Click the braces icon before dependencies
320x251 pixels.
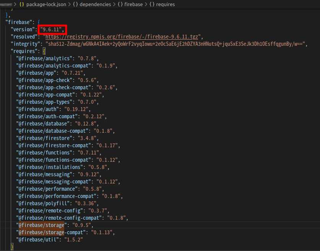pos(75,4)
